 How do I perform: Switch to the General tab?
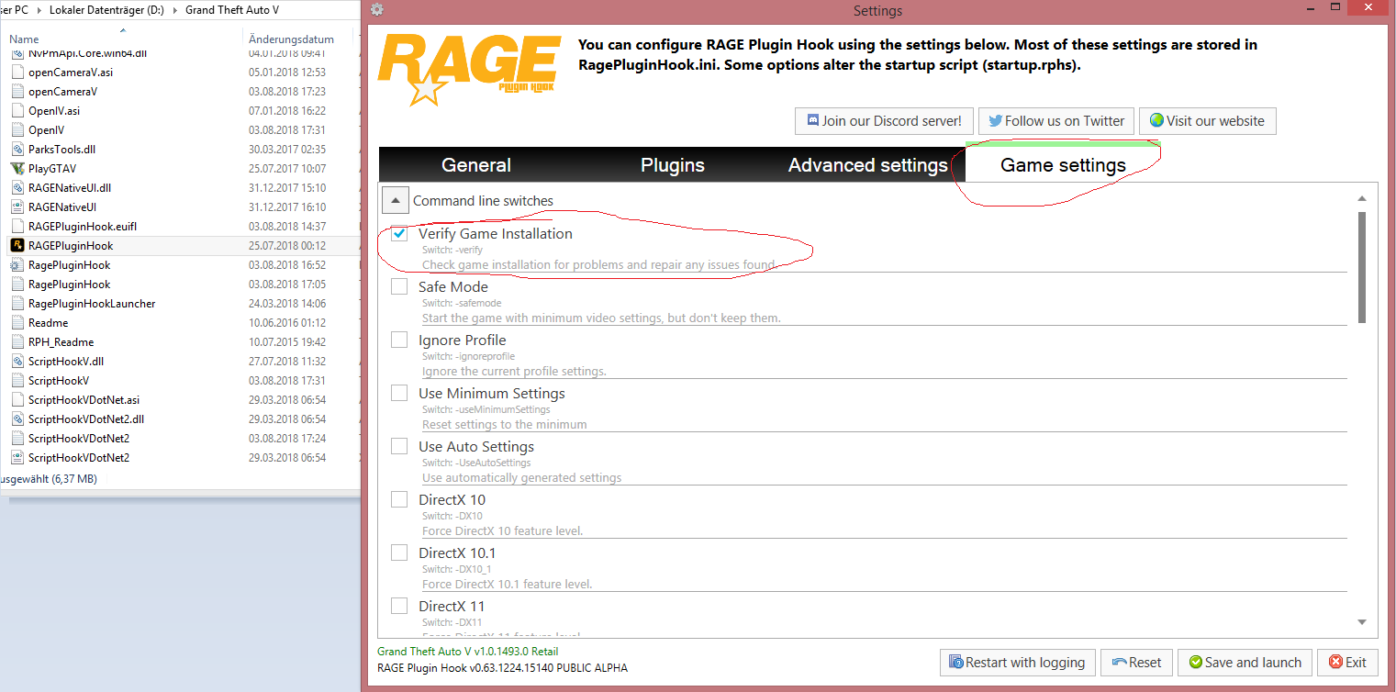click(x=476, y=165)
